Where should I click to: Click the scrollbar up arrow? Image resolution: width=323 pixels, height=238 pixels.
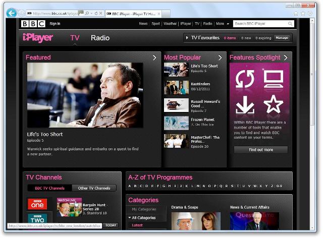pyautogui.click(x=312, y=21)
